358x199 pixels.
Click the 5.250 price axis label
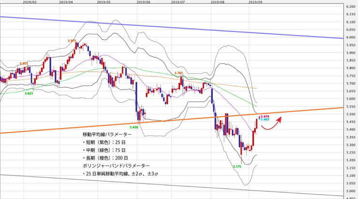click(351, 153)
